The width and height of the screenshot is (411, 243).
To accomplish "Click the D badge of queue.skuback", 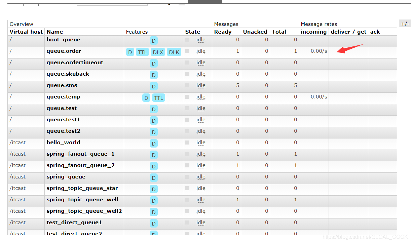I will point(154,75).
